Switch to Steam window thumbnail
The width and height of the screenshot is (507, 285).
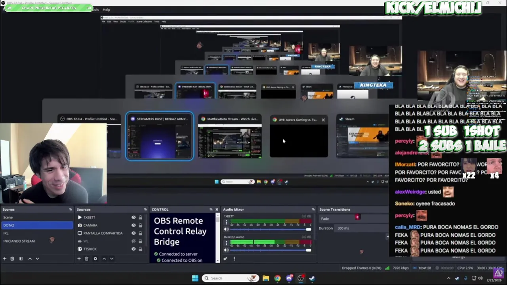pos(362,137)
